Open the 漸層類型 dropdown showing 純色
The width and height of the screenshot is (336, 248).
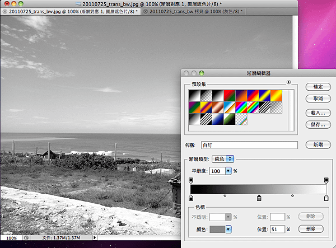[223, 159]
